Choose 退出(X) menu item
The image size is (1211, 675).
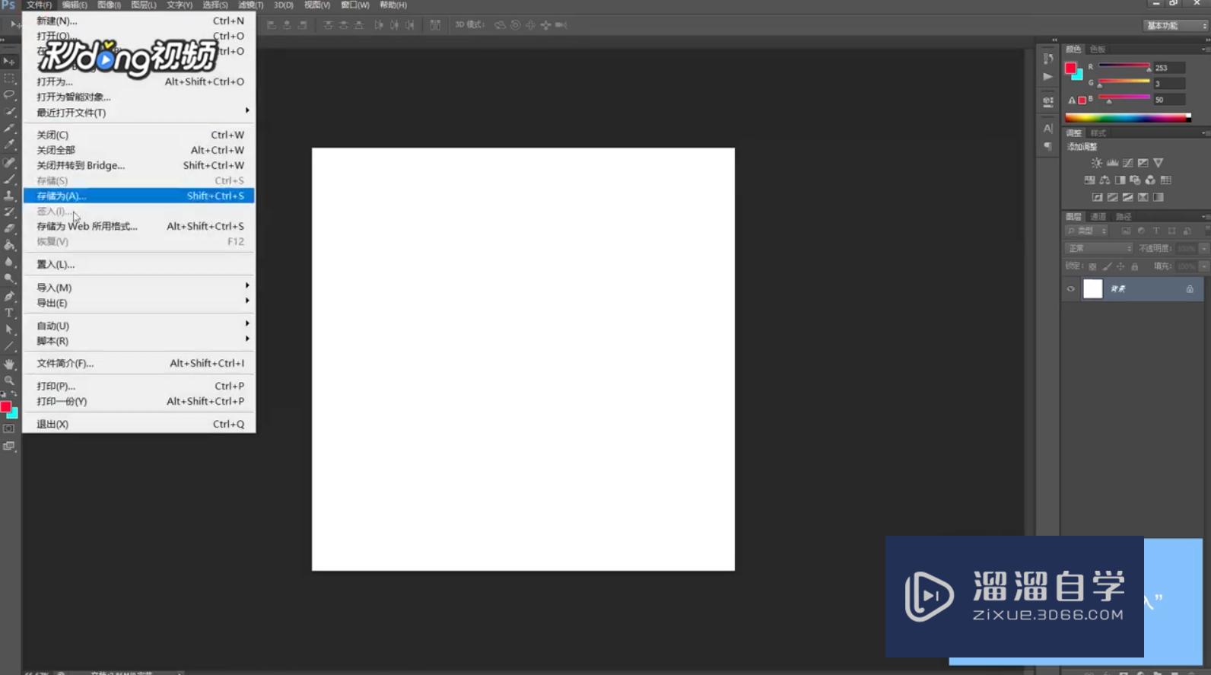[138, 424]
